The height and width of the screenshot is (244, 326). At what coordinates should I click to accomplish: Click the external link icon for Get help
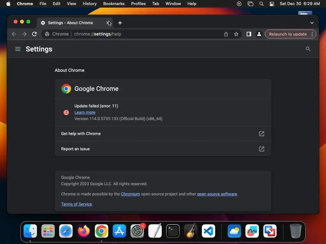tap(262, 134)
